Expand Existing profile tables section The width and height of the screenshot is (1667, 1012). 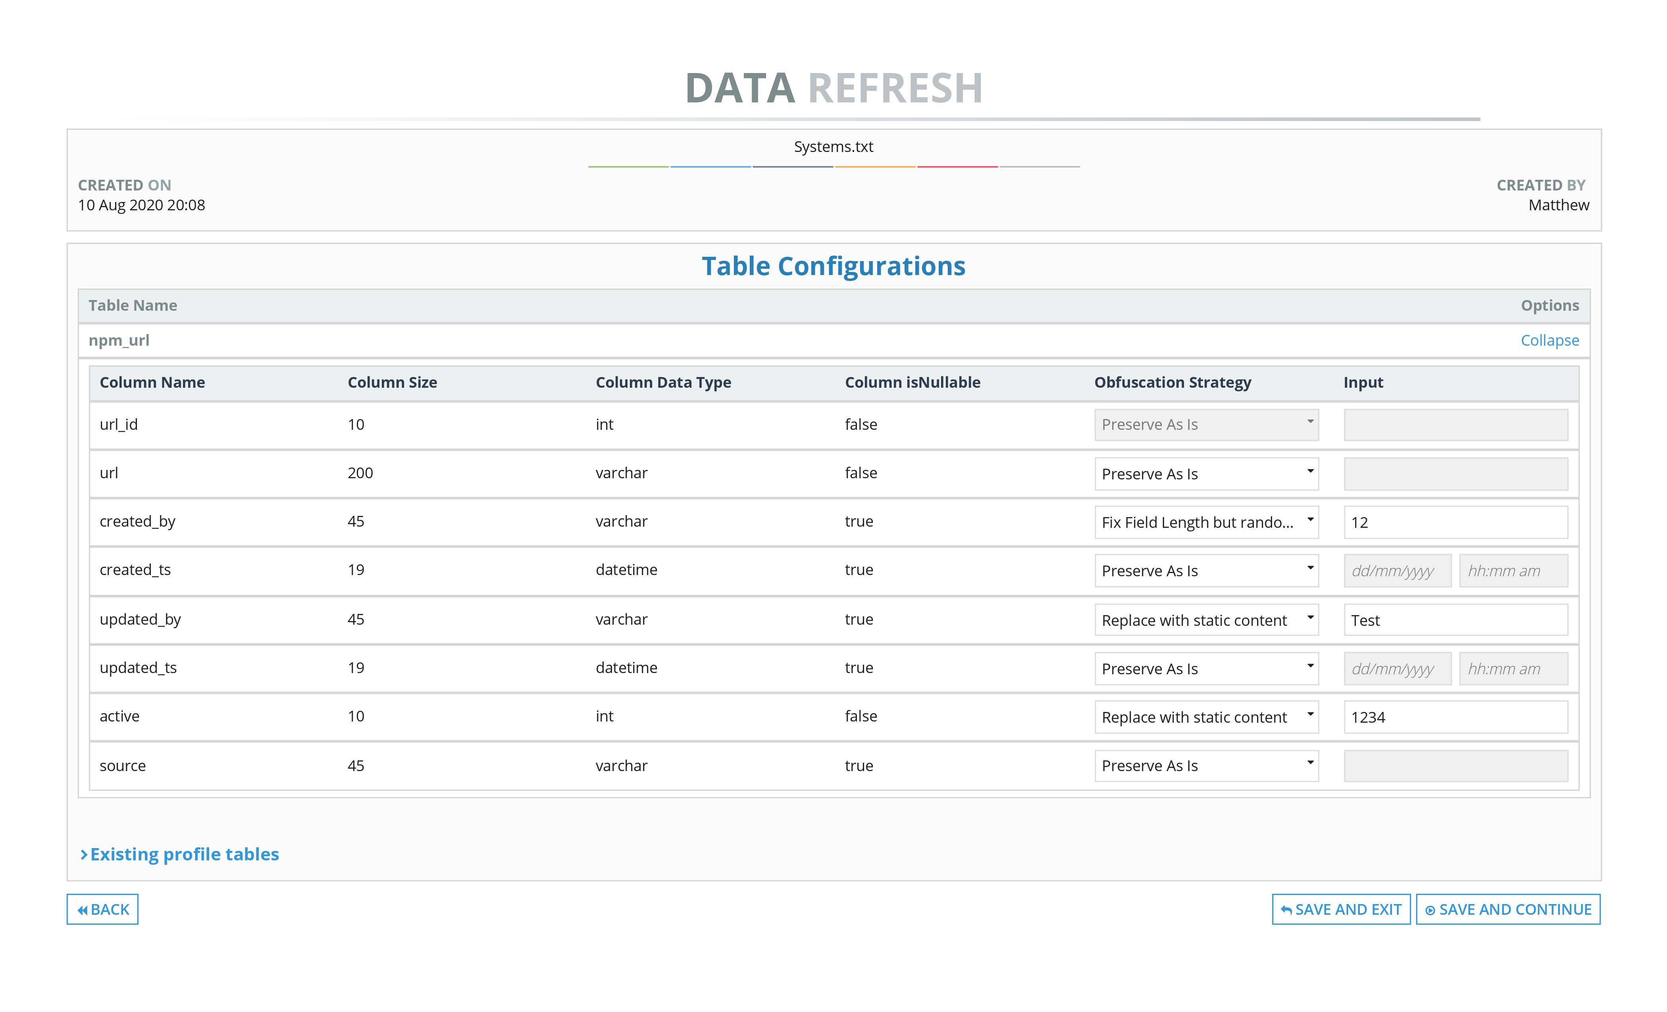click(x=179, y=854)
